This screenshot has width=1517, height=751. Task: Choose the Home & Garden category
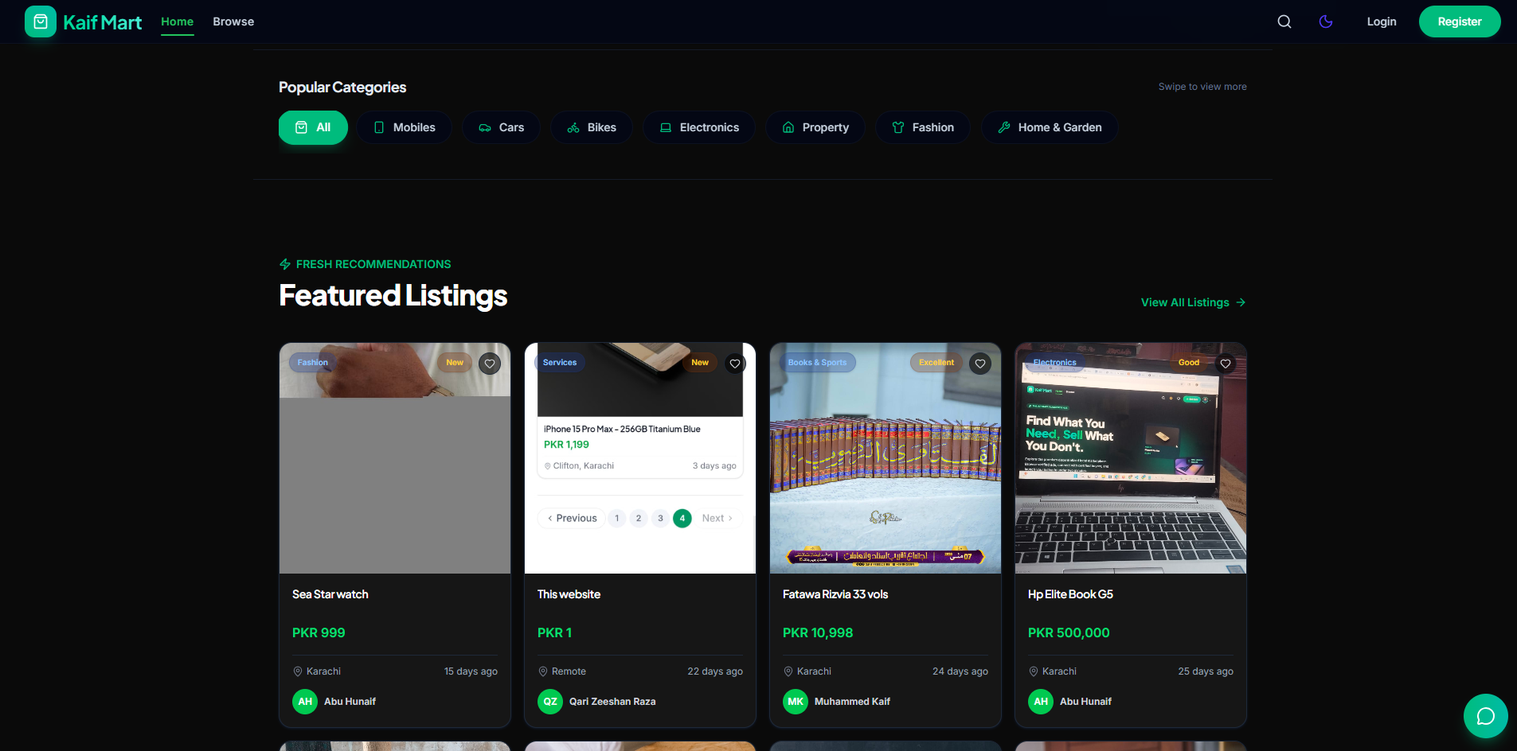[x=1050, y=127]
